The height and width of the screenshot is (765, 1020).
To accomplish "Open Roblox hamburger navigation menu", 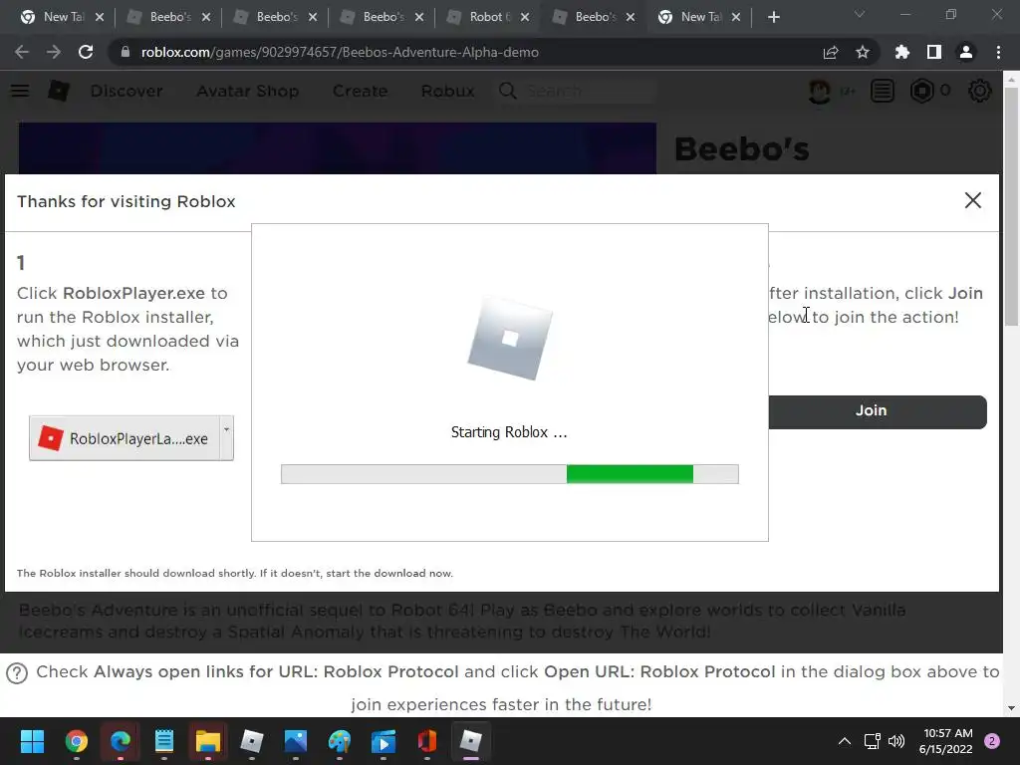I will coord(20,91).
